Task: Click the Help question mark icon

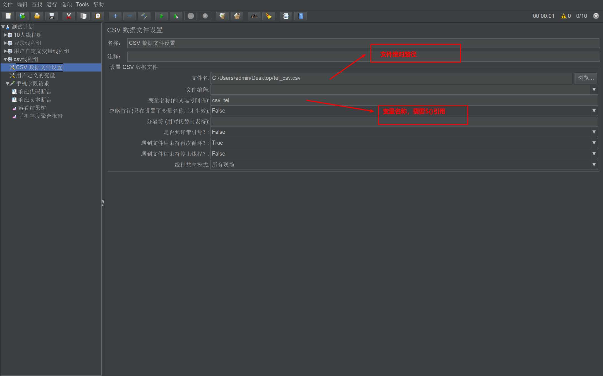Action: click(x=300, y=16)
